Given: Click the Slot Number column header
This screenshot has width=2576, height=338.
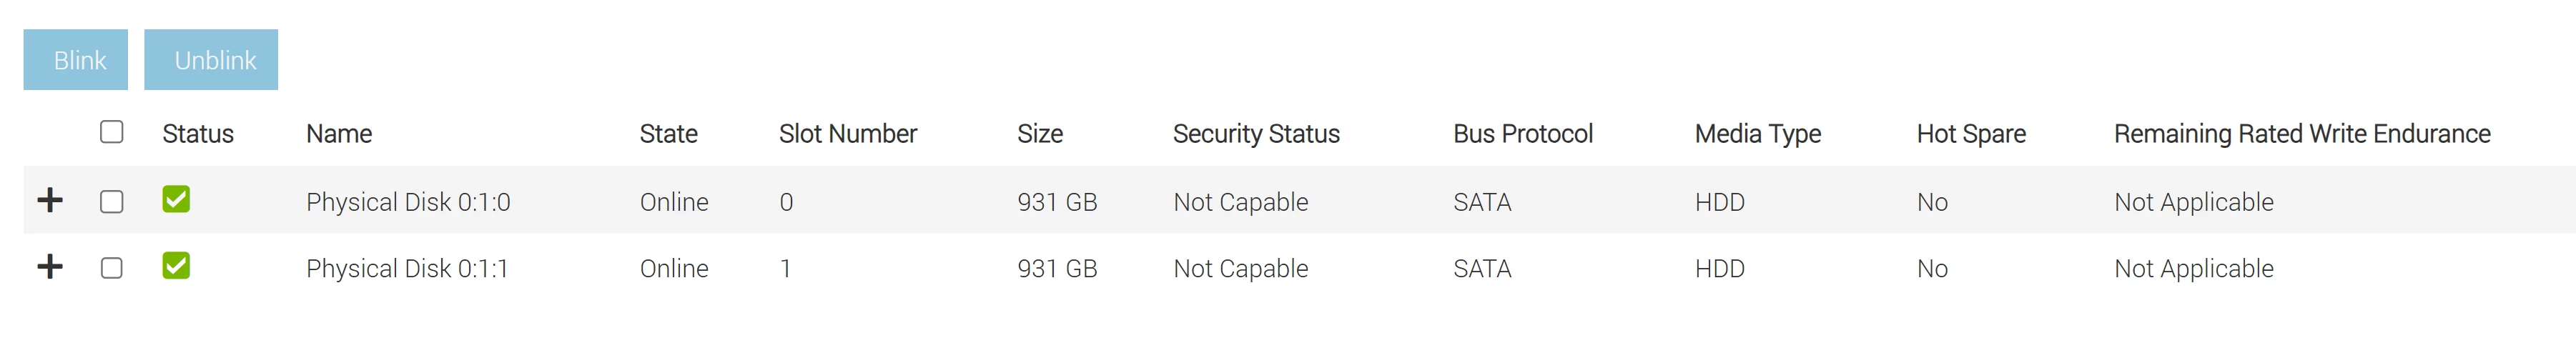Looking at the screenshot, I should point(848,134).
